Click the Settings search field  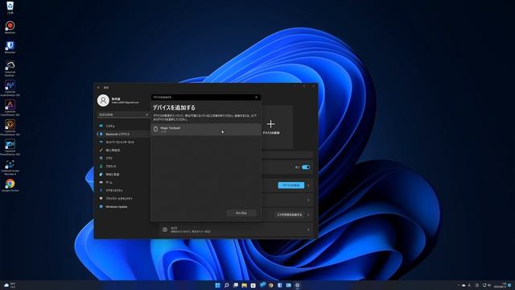(123, 114)
